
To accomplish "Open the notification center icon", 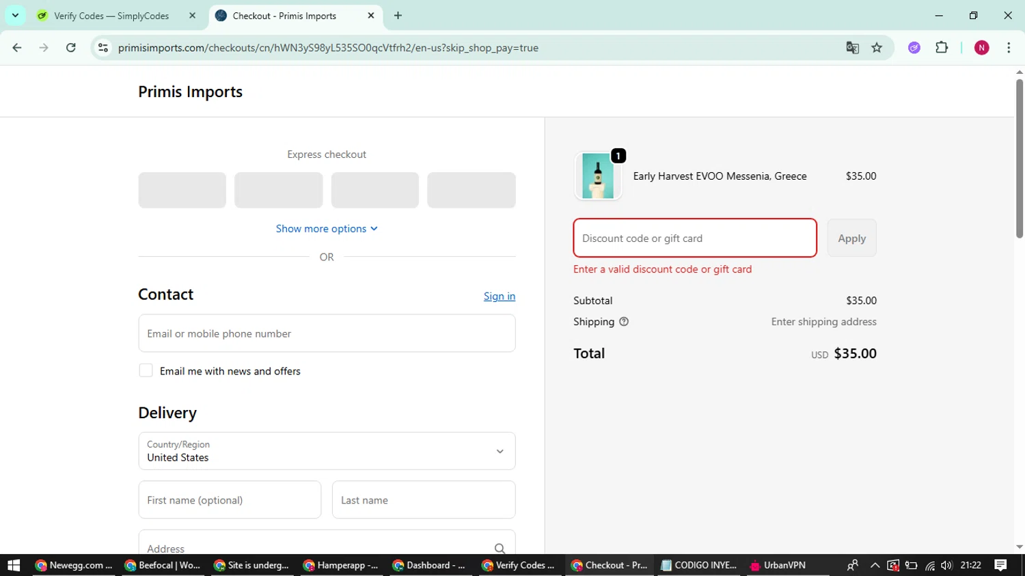I will click(1000, 565).
